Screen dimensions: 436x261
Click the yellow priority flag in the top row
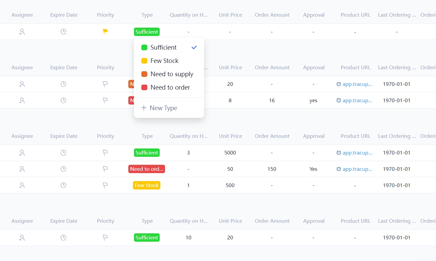tap(105, 32)
